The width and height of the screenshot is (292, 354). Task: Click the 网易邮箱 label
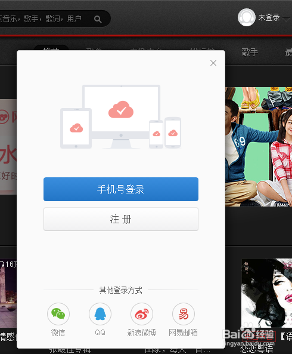183,333
